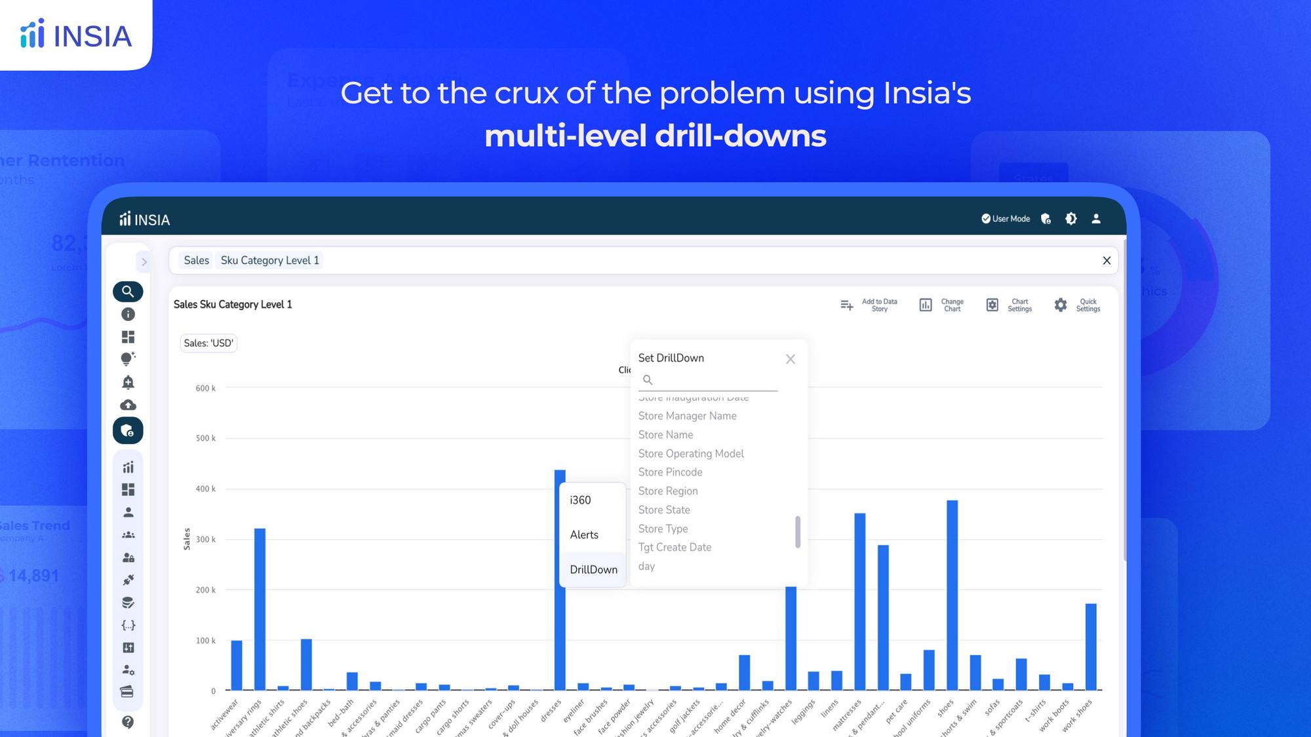The height and width of the screenshot is (737, 1311).
Task: Select Store State from DrillDown list
Action: [x=663, y=509]
